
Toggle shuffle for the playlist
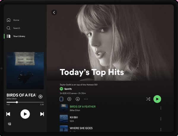point(148,99)
